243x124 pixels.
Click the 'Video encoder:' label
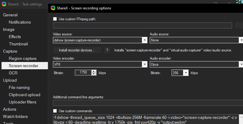(64, 58)
